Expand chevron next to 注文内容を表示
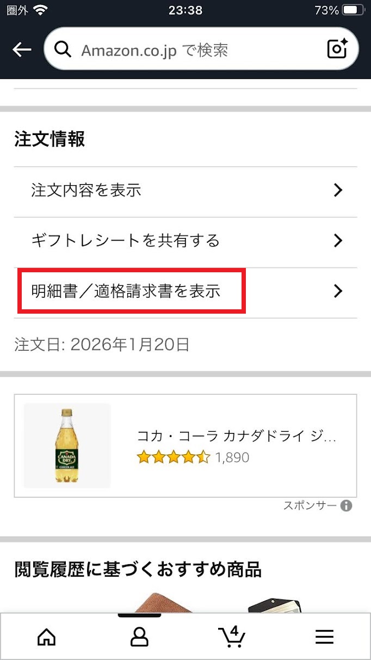Viewport: 371px width, 660px height. tap(338, 190)
